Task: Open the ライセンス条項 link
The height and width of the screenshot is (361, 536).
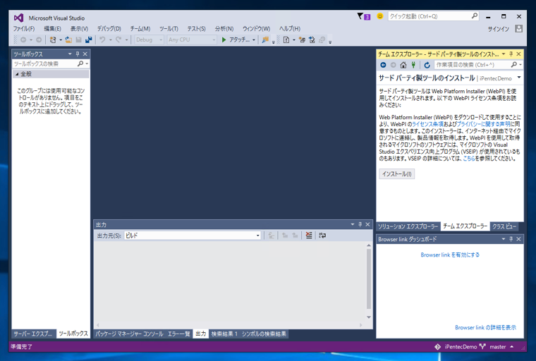Action: pyautogui.click(x=427, y=124)
